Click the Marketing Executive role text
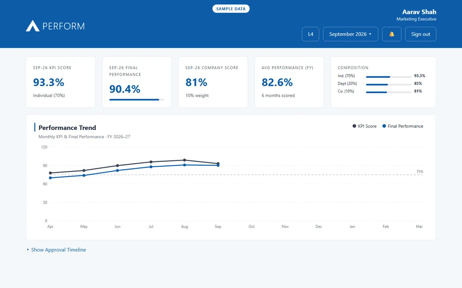The height and width of the screenshot is (288, 462). point(416,19)
